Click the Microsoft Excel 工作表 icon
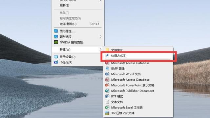 click(107, 108)
